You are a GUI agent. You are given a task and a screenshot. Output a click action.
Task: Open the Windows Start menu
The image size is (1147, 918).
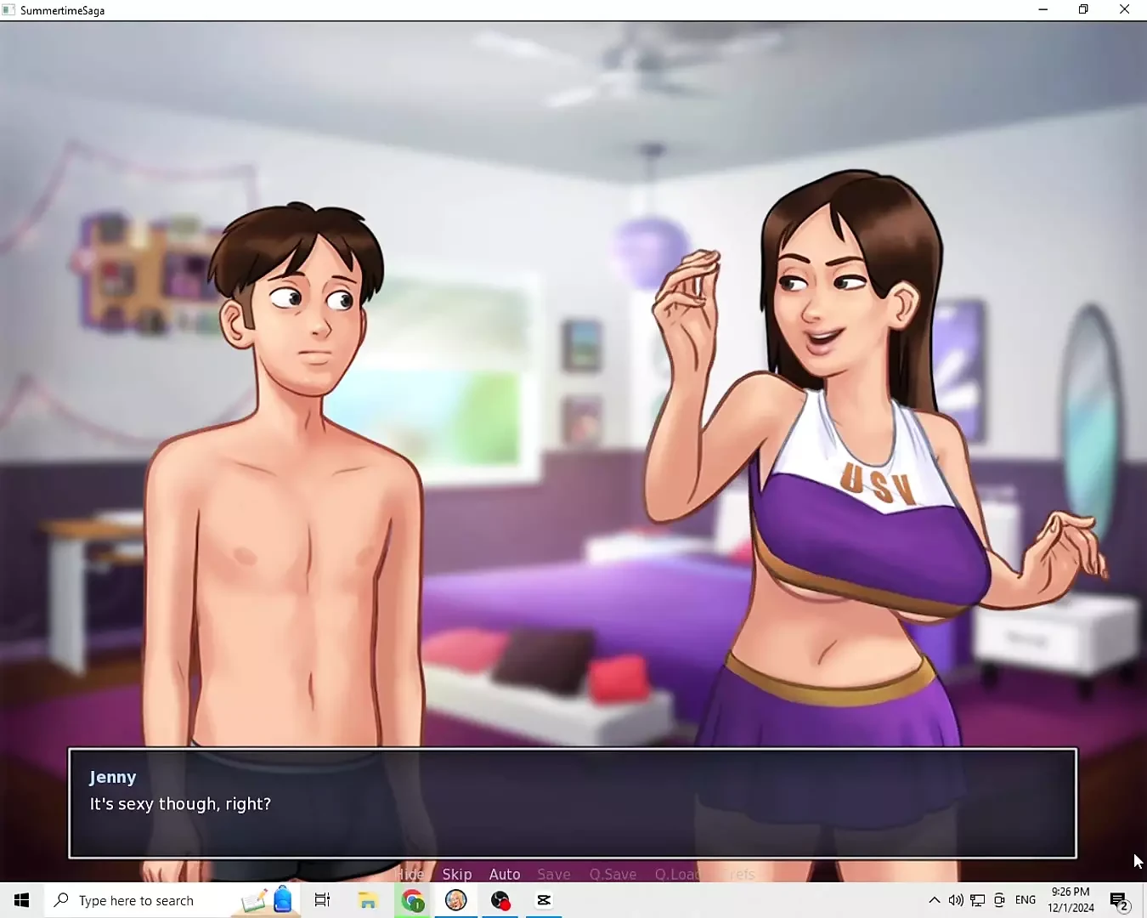pyautogui.click(x=22, y=900)
